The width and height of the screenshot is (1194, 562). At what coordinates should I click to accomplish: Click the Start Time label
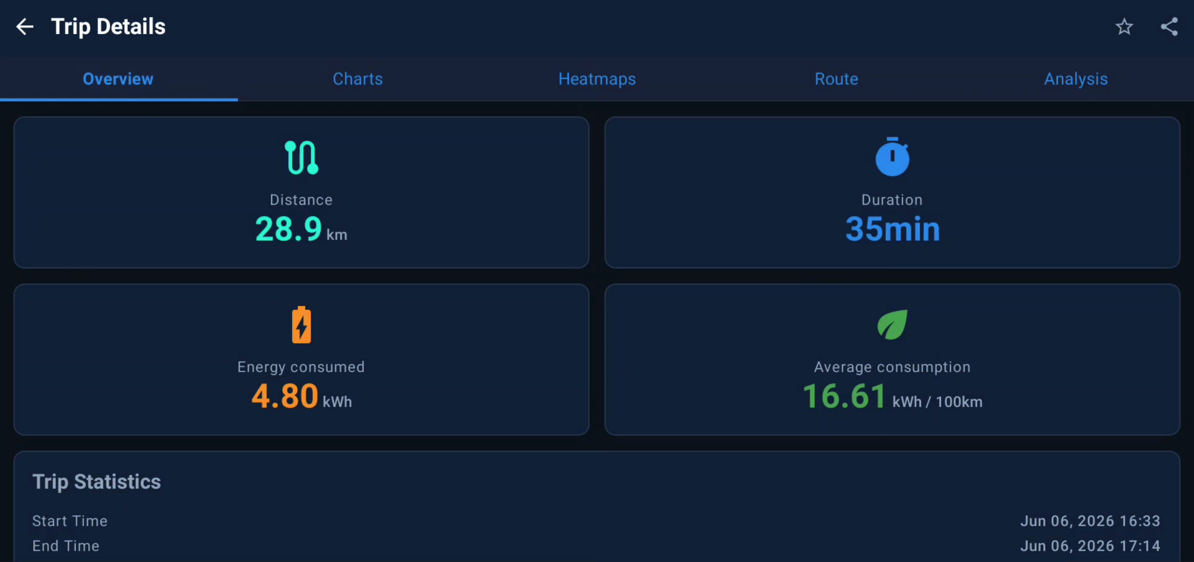click(70, 521)
